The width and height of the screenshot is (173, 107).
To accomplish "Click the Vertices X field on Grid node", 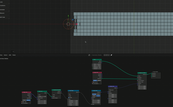I will 97,67.
